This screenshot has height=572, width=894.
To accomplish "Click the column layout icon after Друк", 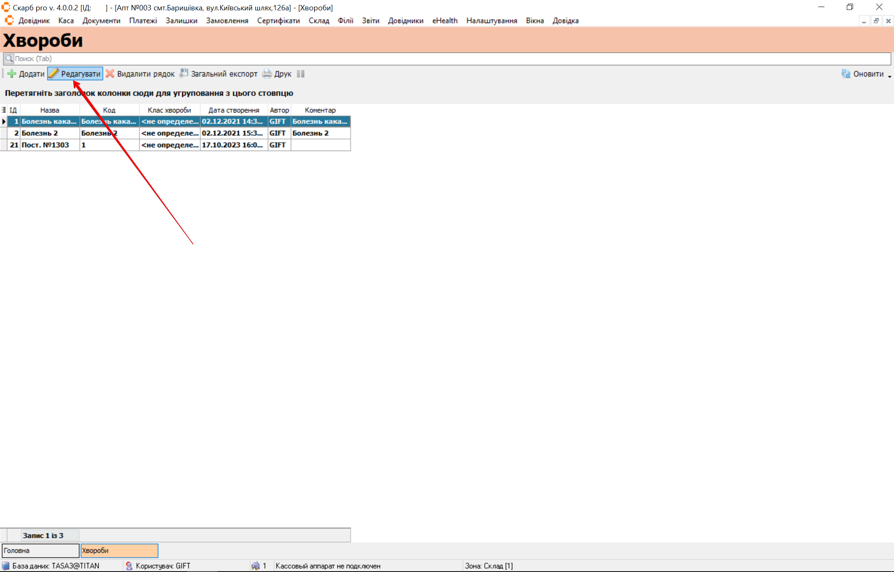I will click(301, 74).
